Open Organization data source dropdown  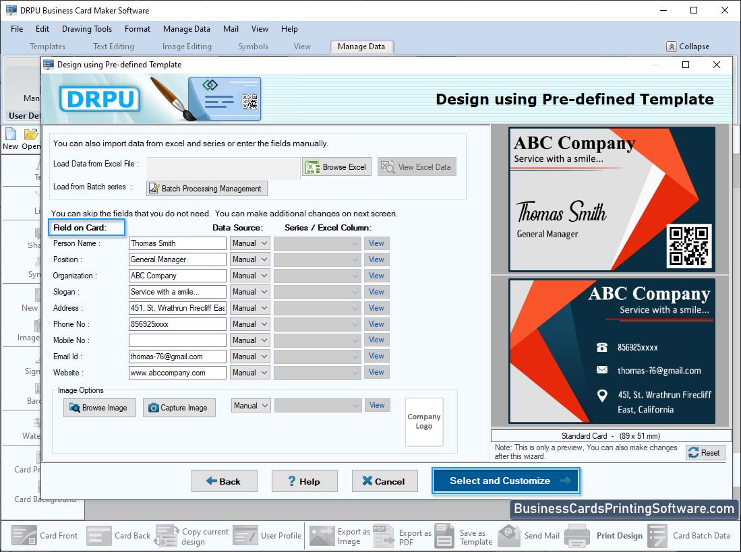coord(250,275)
